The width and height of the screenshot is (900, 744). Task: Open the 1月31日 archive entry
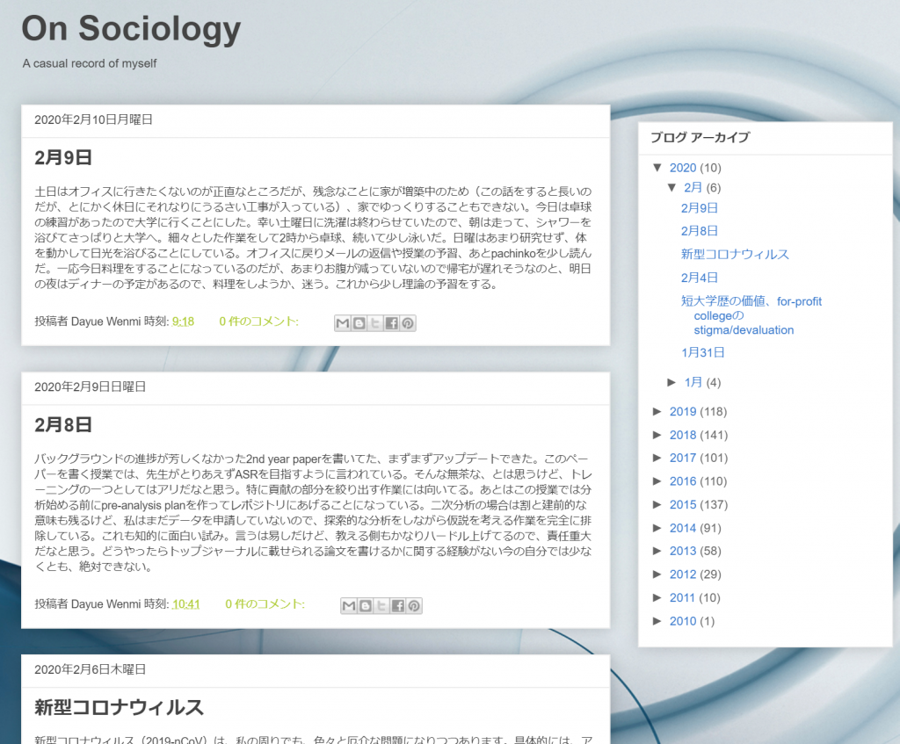[702, 352]
